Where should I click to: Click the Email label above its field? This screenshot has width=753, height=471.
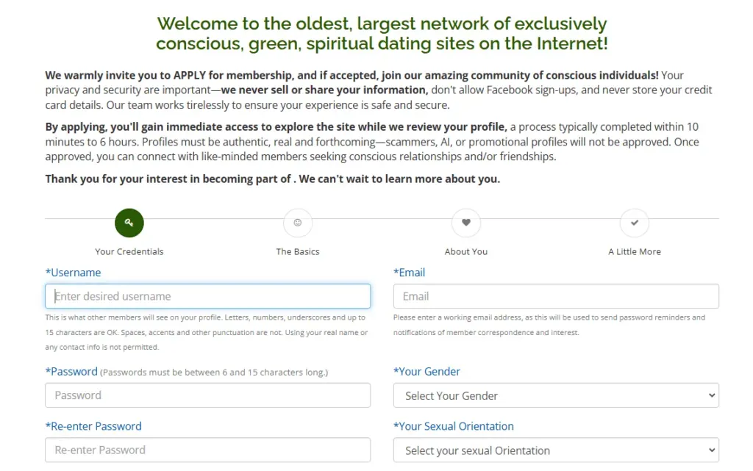(x=409, y=272)
